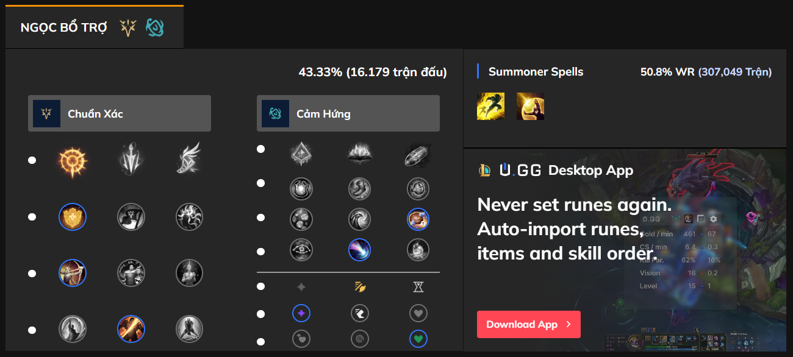Screen dimensions: 793x357
Task: Click the highlighted Cut Down rune
Action: pyautogui.click(x=131, y=330)
